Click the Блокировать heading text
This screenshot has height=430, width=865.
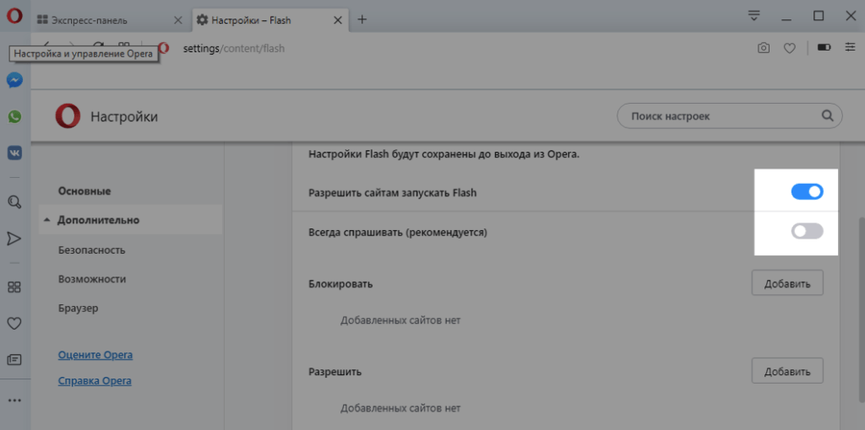[340, 284]
